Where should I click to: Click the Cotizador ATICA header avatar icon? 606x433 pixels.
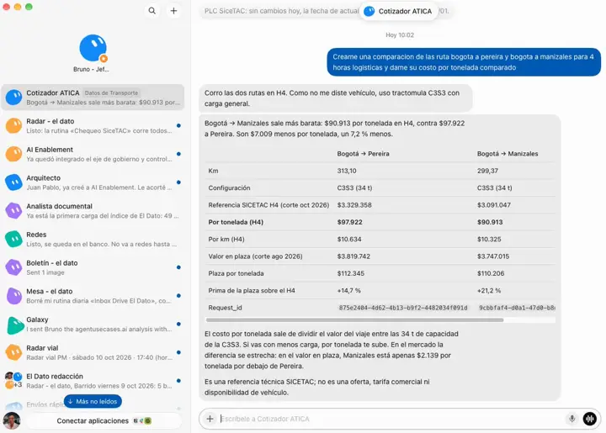click(x=369, y=11)
